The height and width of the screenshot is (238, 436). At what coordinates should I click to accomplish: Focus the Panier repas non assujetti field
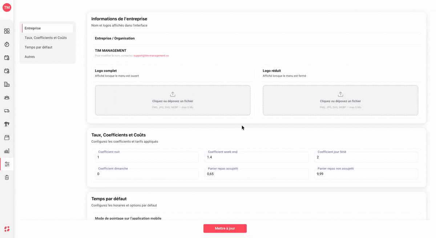(366, 174)
